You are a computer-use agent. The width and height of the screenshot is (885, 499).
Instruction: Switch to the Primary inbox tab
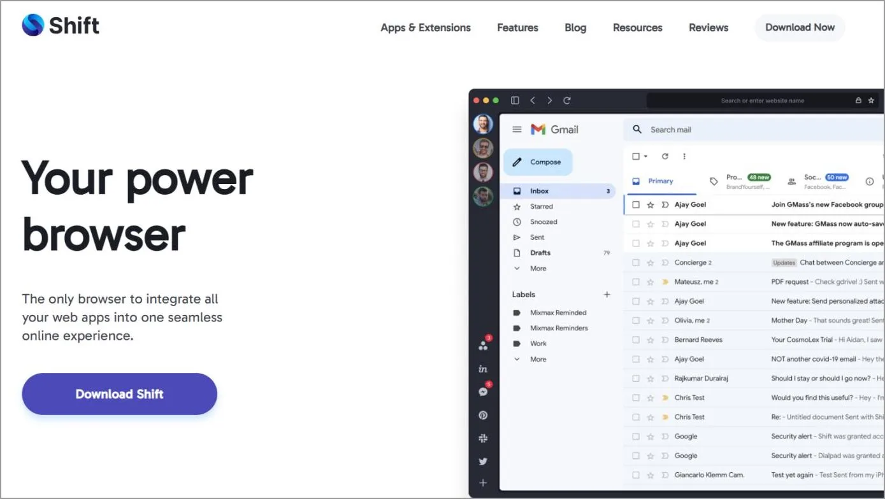click(661, 181)
